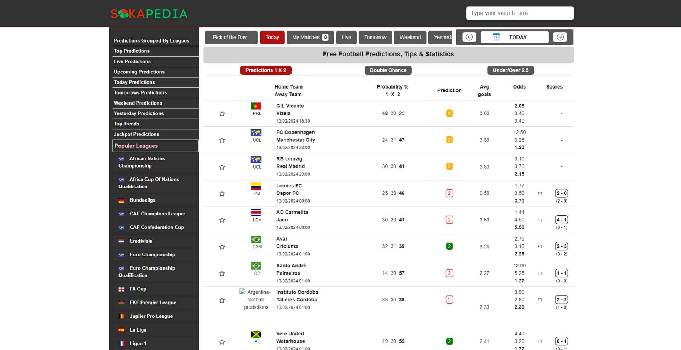
Task: Star the GIL Vicente vs Vizela match
Action: tap(222, 114)
